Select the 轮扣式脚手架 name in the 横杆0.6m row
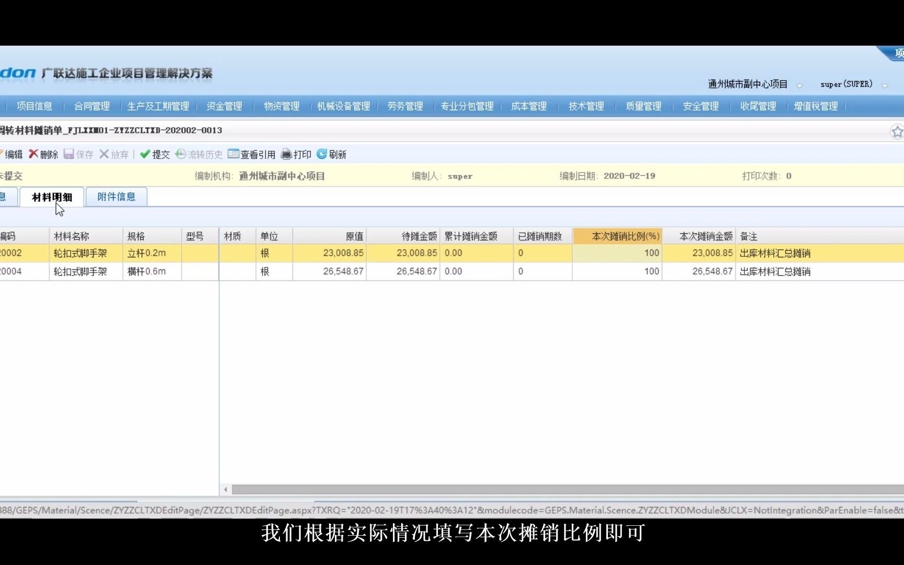 click(80, 272)
